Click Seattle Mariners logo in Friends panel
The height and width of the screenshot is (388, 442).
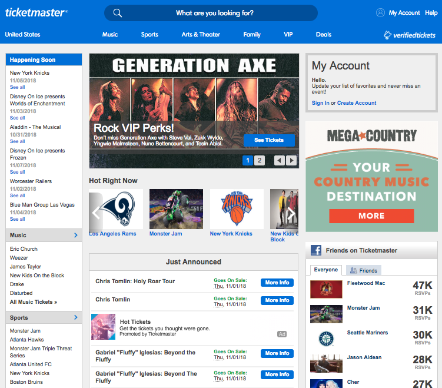coord(326,339)
